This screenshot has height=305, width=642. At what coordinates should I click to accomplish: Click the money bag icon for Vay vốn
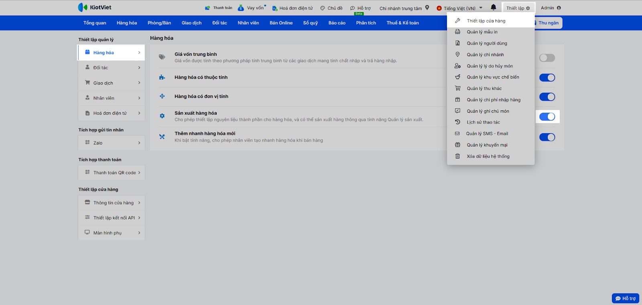241,8
